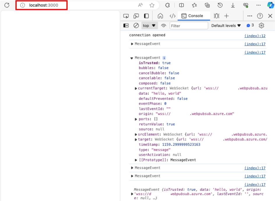Toggle the device emulation mode
Screen dimensions: 275x201
136,16
